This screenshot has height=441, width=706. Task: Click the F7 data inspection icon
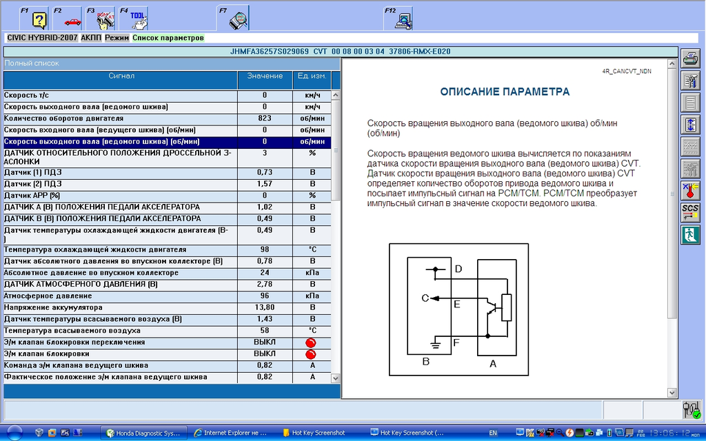click(x=233, y=19)
